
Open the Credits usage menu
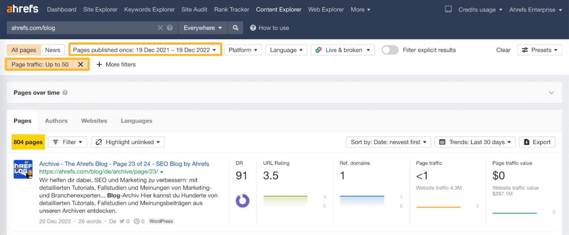[480, 10]
